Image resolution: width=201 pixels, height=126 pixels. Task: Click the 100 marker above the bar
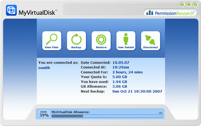pos(160,113)
